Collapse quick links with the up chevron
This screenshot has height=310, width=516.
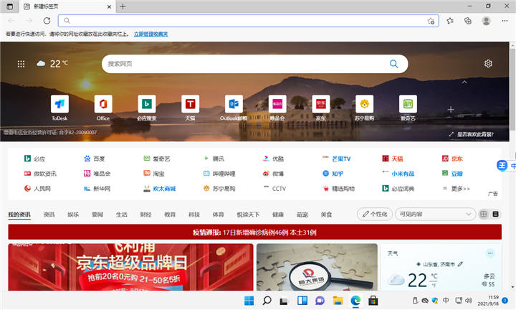tap(464, 82)
